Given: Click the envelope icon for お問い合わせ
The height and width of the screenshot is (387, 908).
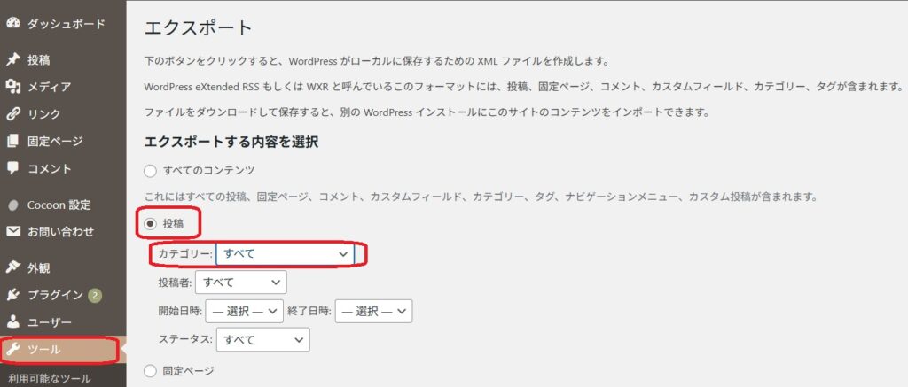Looking at the screenshot, I should (x=12, y=232).
